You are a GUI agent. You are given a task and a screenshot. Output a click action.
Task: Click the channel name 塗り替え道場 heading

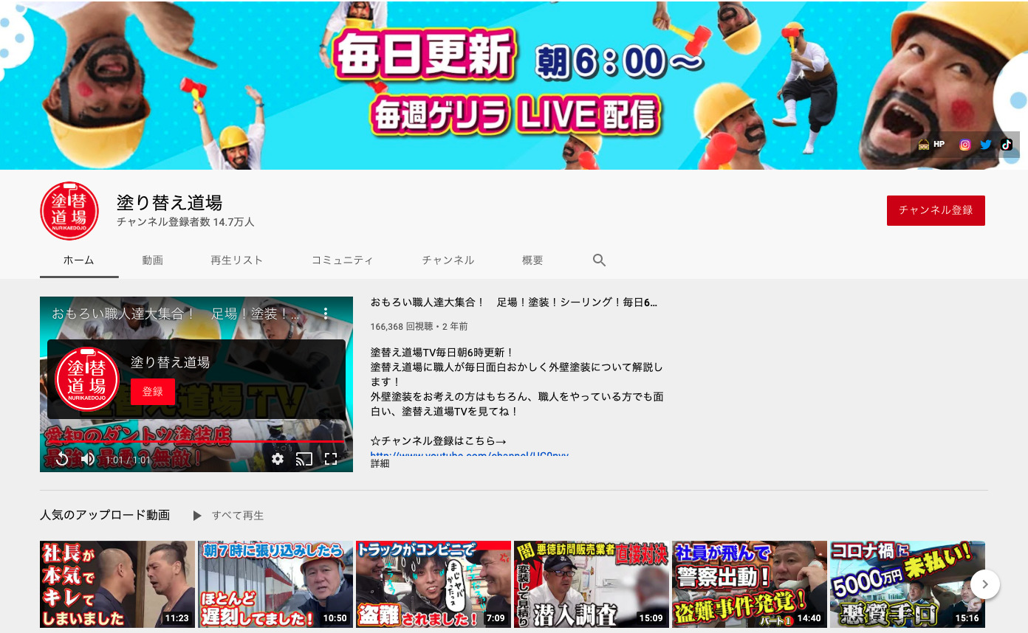(x=169, y=202)
